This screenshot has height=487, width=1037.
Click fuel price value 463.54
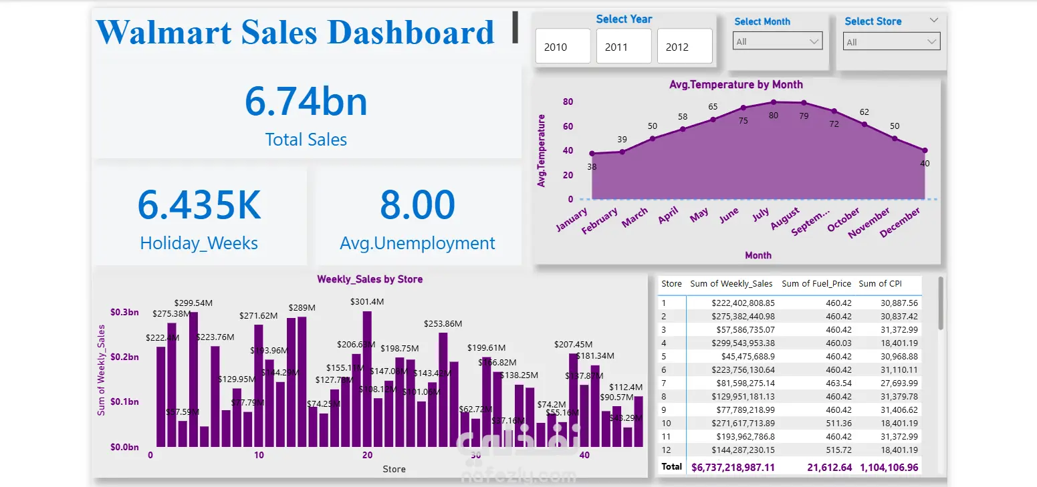click(838, 383)
